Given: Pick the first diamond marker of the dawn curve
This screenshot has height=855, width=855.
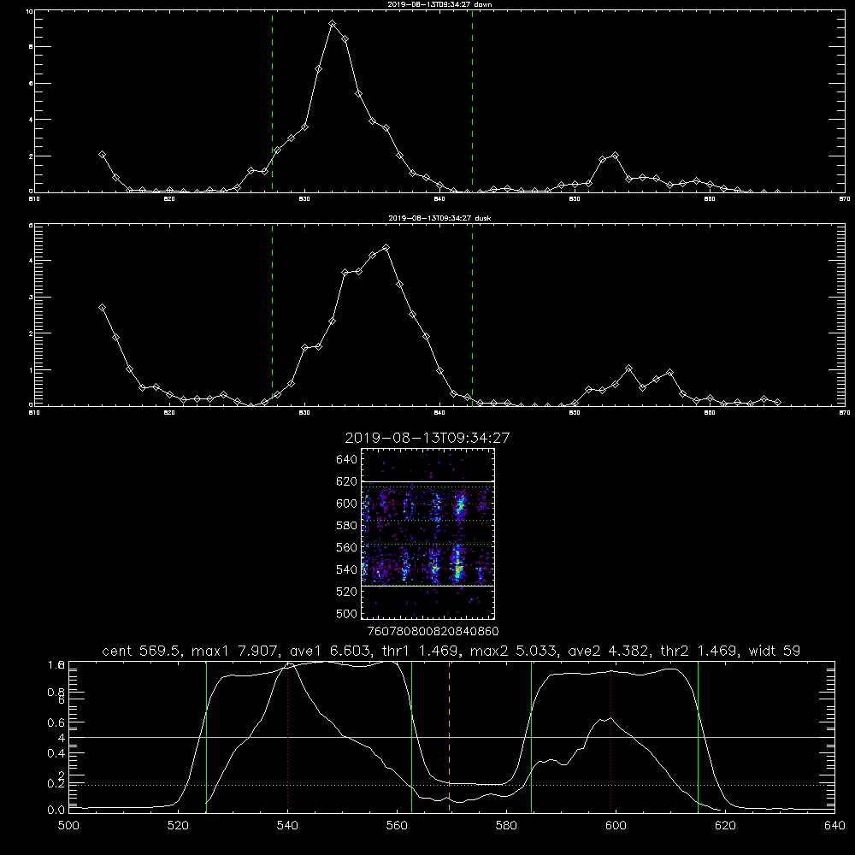Looking at the screenshot, I should point(102,155).
